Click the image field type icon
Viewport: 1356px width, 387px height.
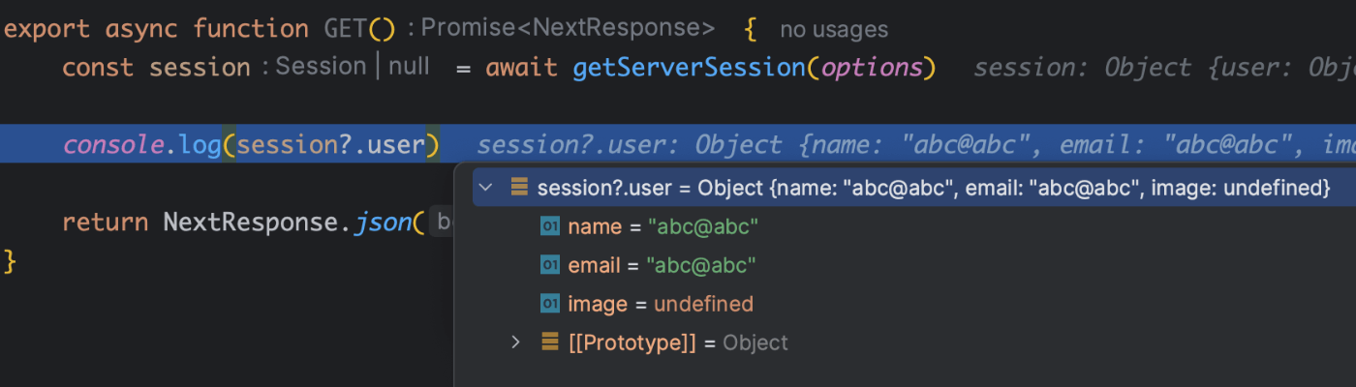pyautogui.click(x=550, y=304)
